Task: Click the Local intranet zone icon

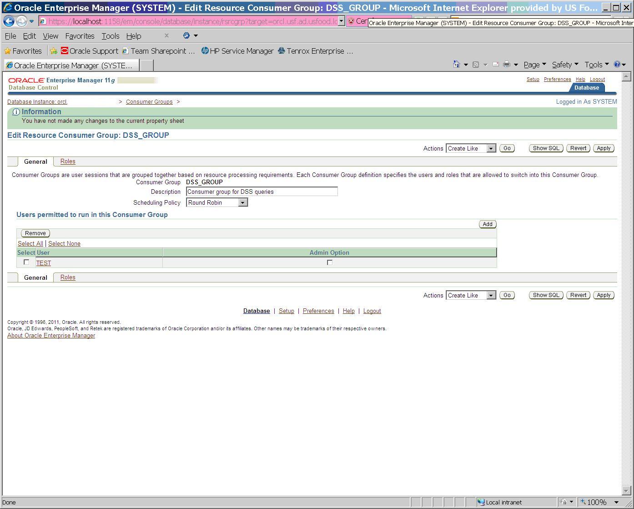Action: [481, 502]
